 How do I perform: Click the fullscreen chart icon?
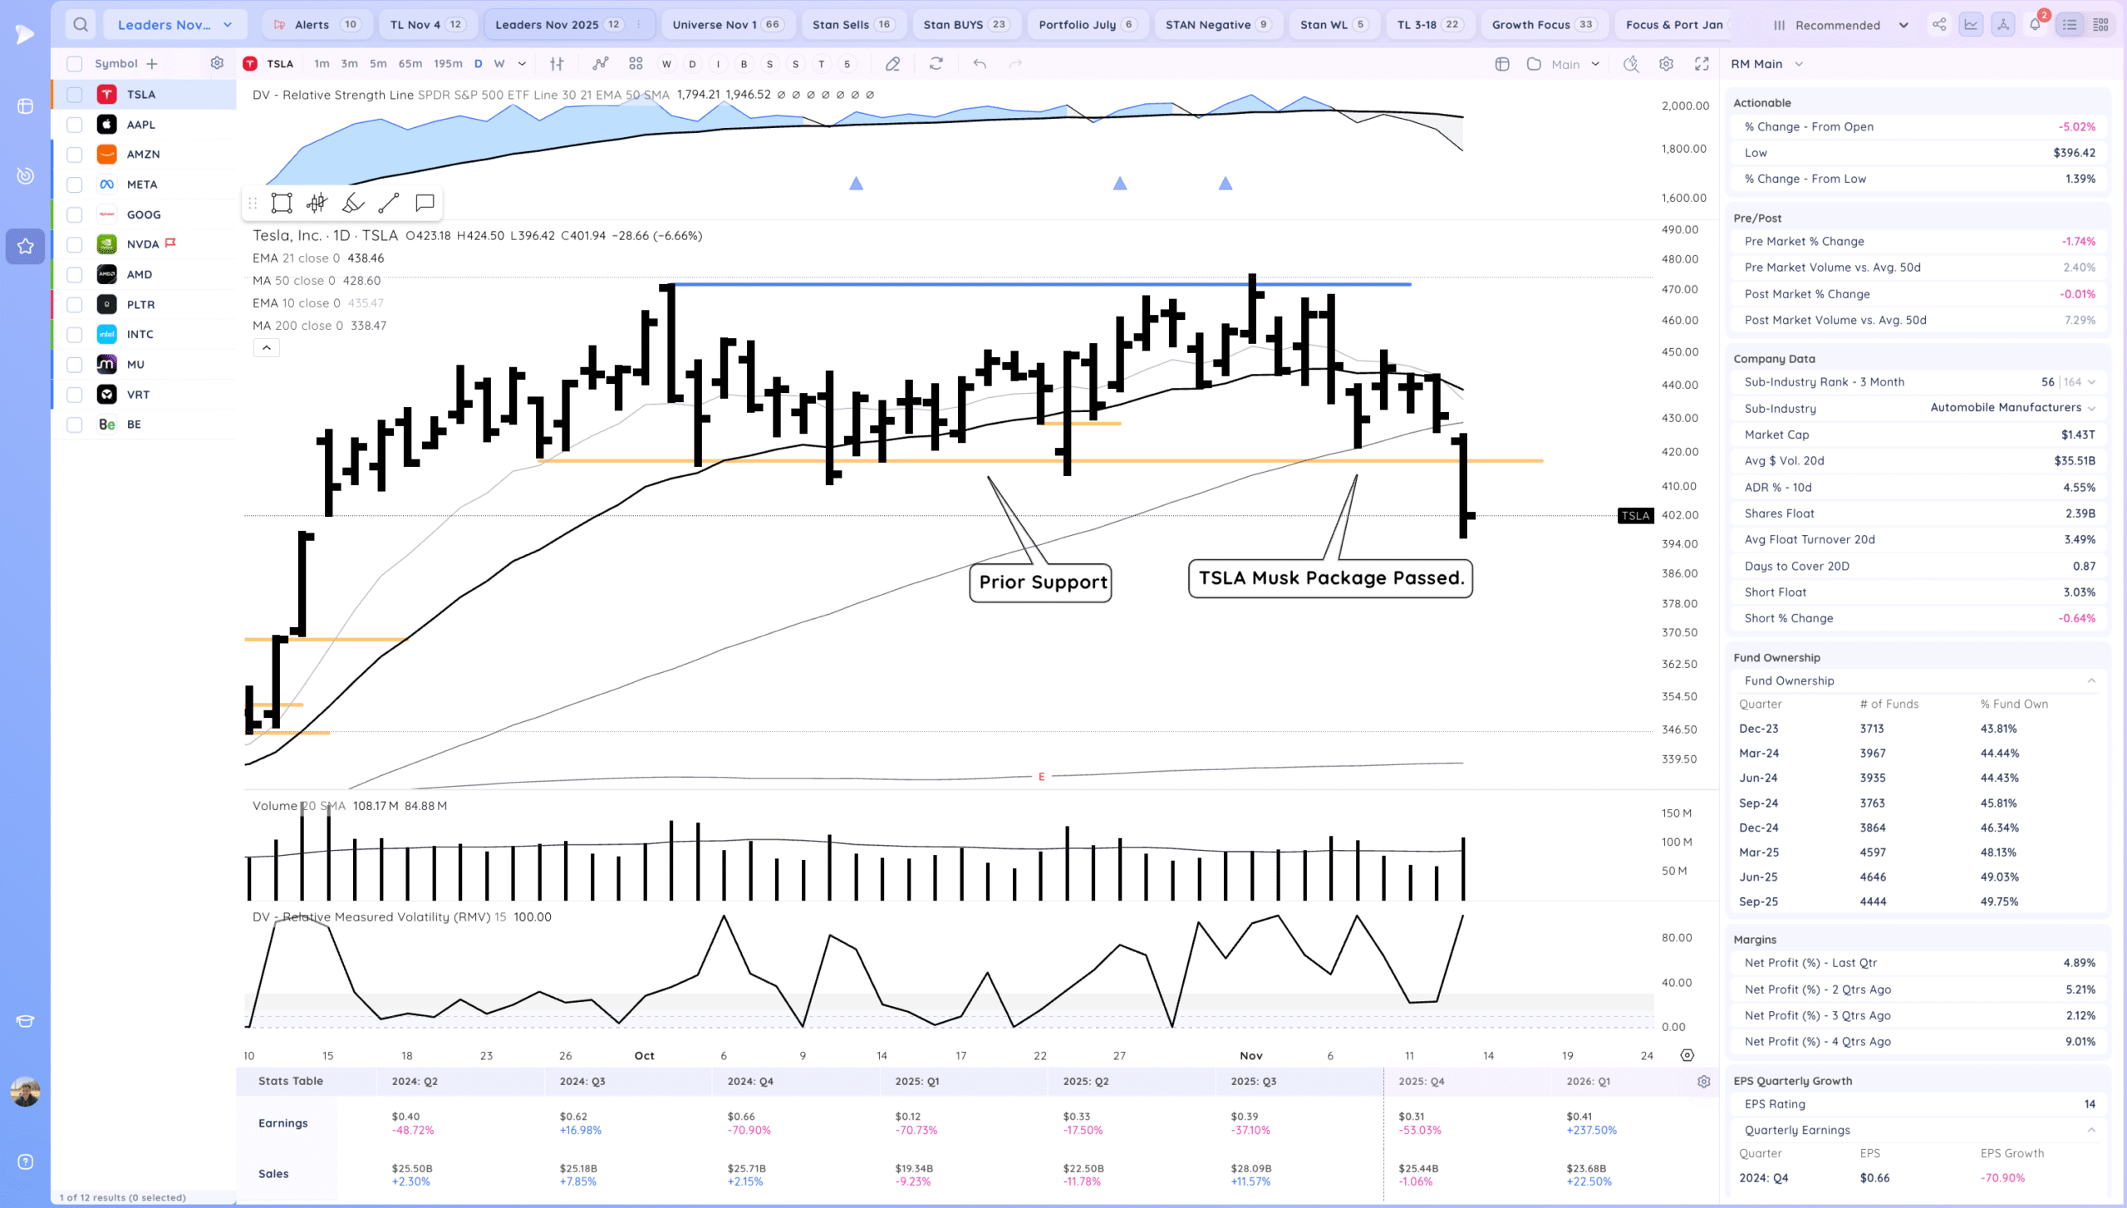coord(1702,64)
